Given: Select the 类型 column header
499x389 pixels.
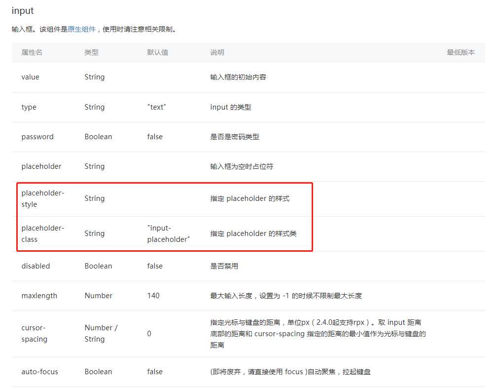Looking at the screenshot, I should (x=92, y=52).
